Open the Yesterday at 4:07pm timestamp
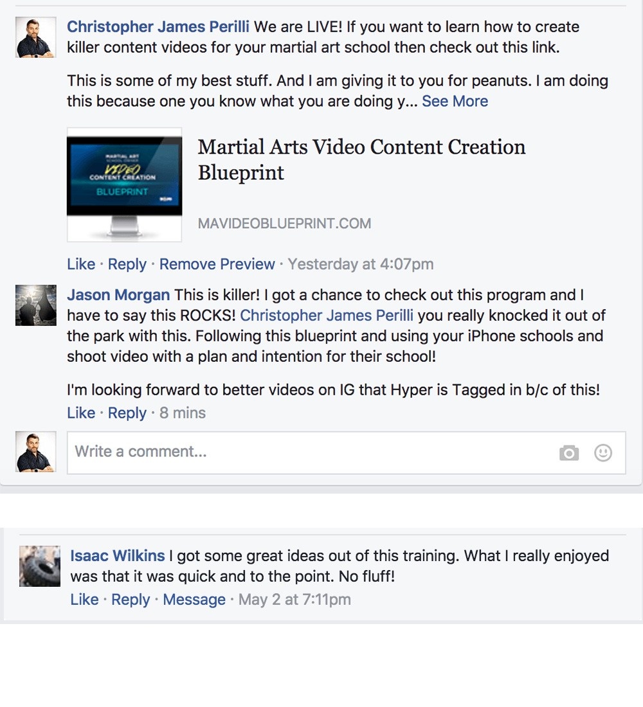This screenshot has height=707, width=643. click(361, 264)
